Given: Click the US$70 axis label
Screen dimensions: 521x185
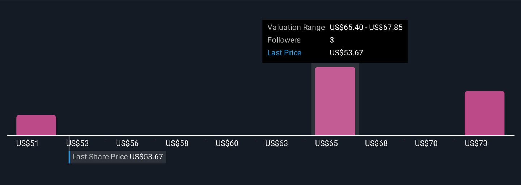Looking at the screenshot, I should tap(426, 143).
